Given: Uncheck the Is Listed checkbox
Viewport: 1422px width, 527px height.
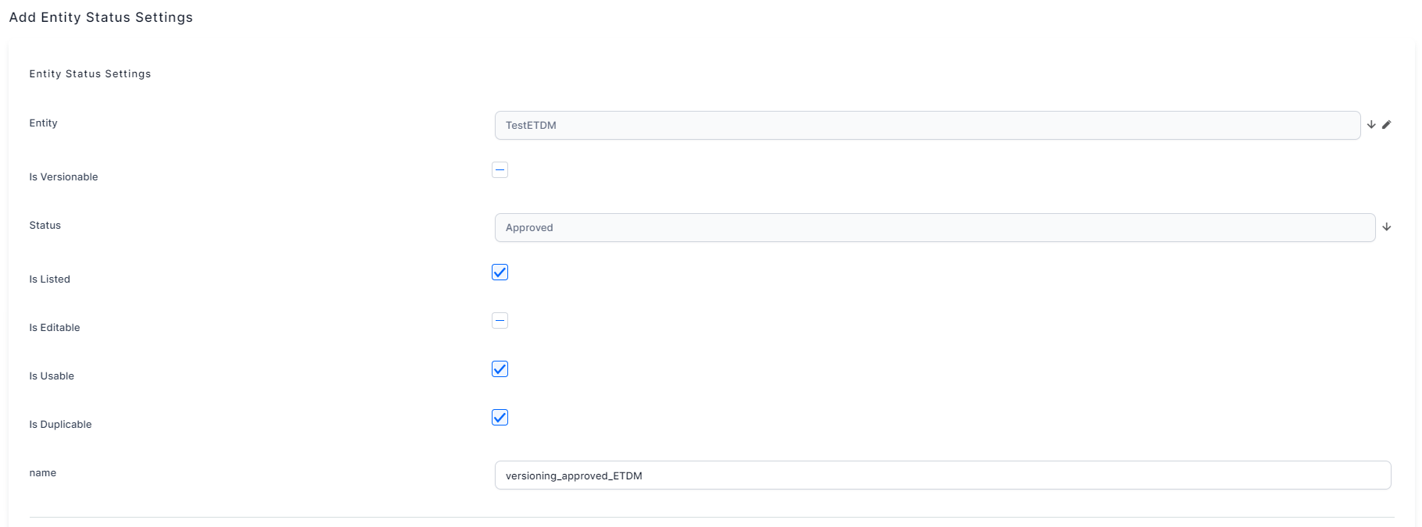Looking at the screenshot, I should [x=500, y=272].
